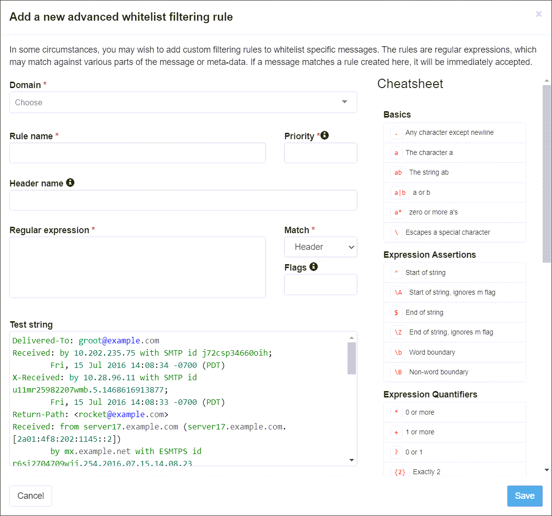Viewport: 552px width, 516px height.
Task: Select the "1 or more" quantifier entry
Action: tap(454, 432)
